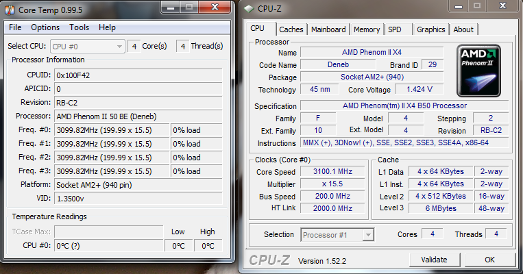
Task: Click the Freq. #0 frequency value
Action: pyautogui.click(x=112, y=130)
